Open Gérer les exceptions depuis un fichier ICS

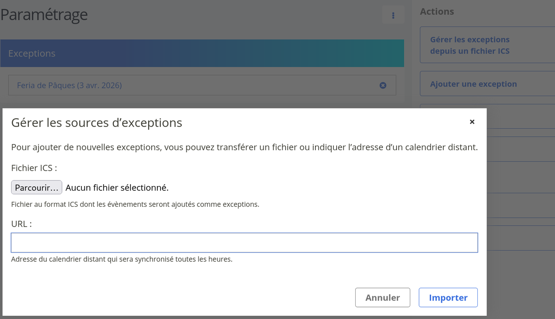tap(469, 45)
